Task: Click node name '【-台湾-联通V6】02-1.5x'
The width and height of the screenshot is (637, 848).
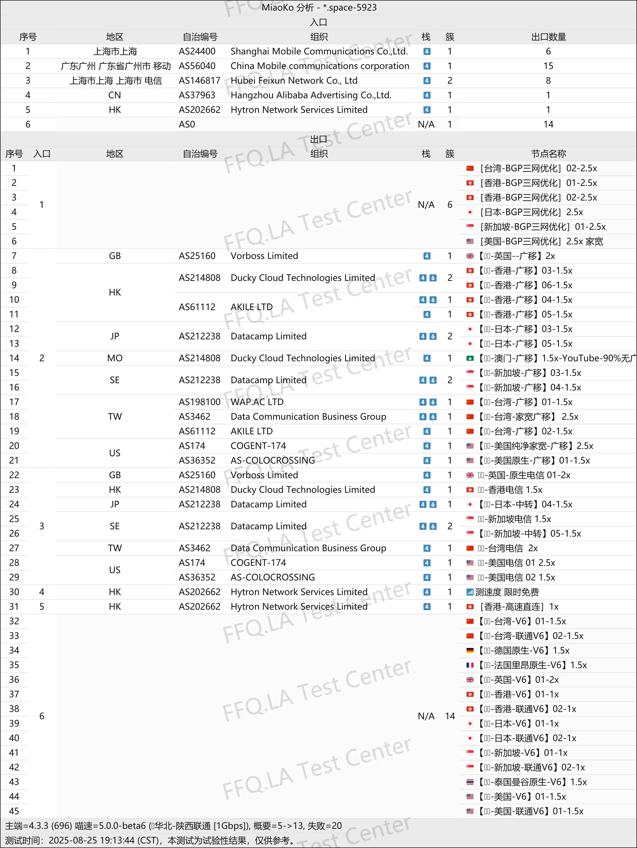Action: click(x=530, y=636)
